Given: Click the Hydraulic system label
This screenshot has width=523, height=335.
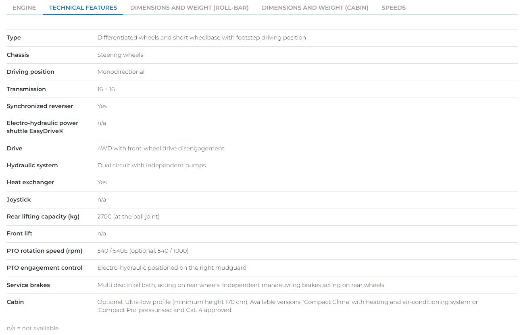Looking at the screenshot, I should (x=32, y=165).
